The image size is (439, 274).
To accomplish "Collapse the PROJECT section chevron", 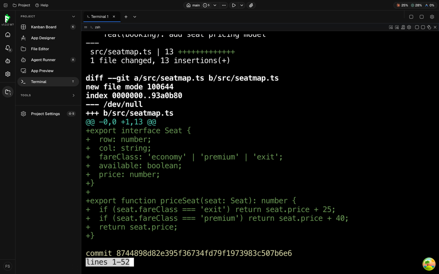I will pyautogui.click(x=73, y=17).
